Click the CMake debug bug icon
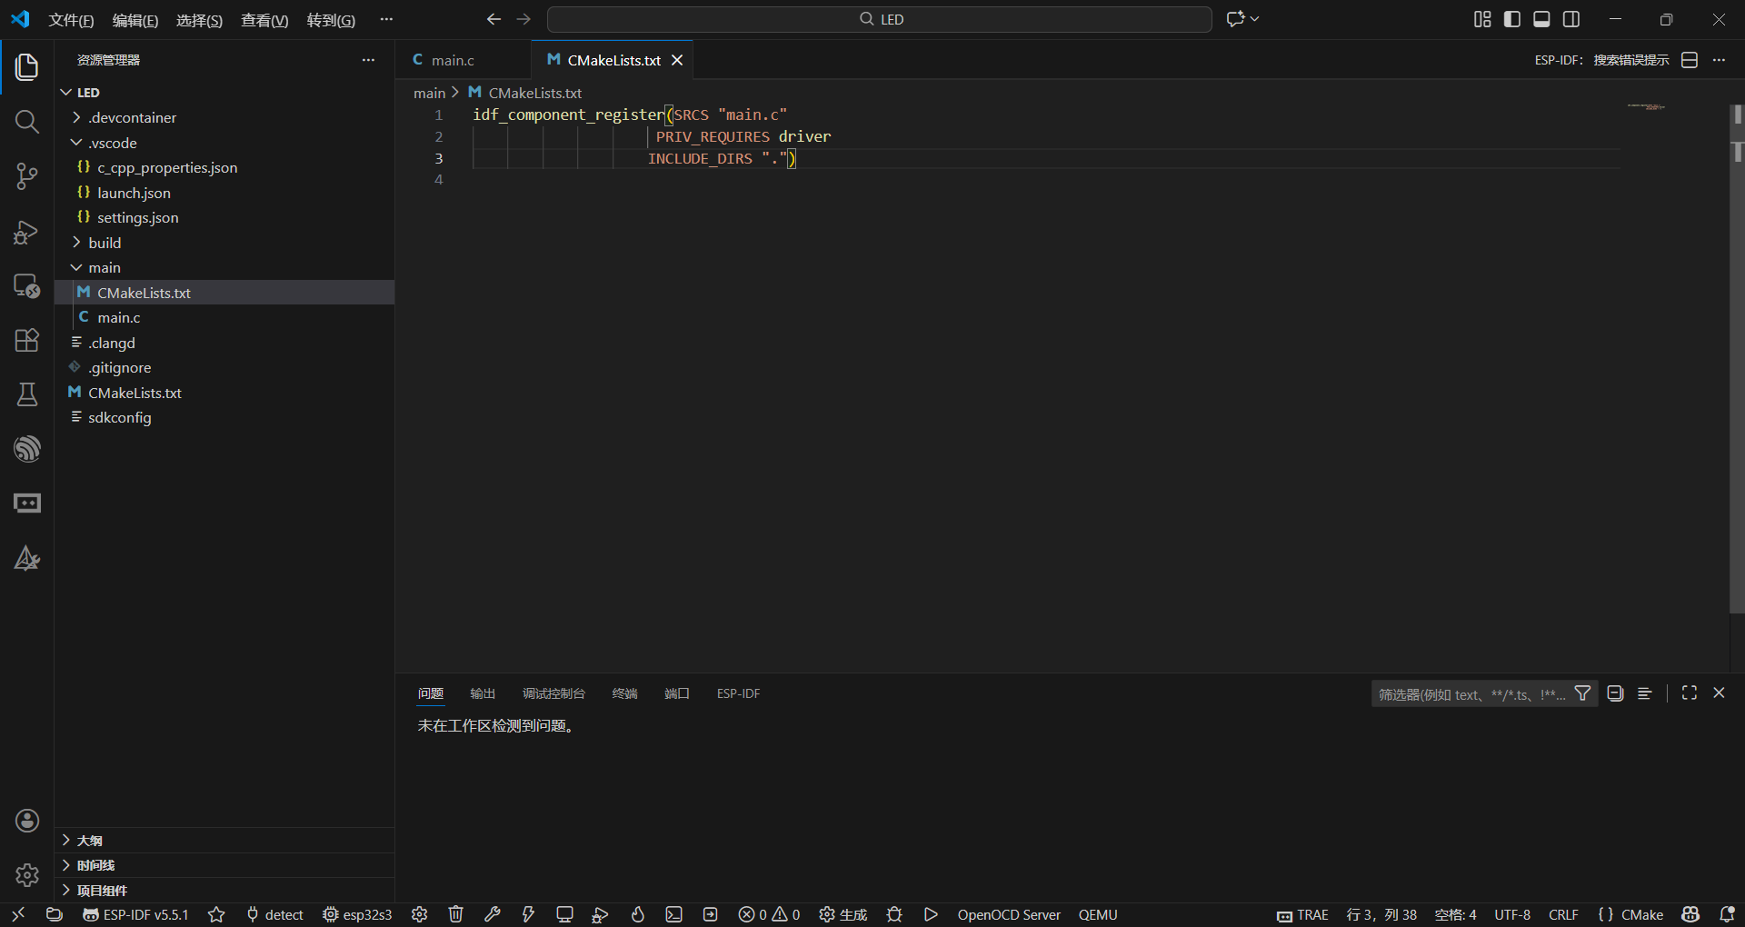Image resolution: width=1745 pixels, height=927 pixels. [x=895, y=914]
